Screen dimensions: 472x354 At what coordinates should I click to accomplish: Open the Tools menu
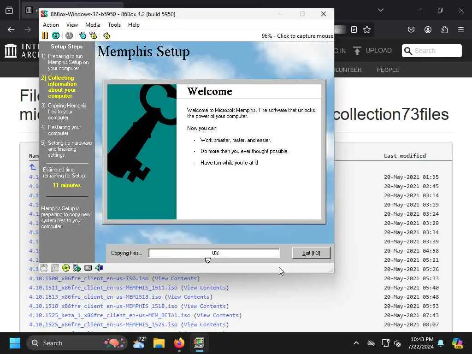pyautogui.click(x=114, y=25)
